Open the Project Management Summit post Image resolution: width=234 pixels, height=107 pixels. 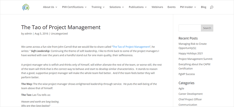tap(195, 59)
